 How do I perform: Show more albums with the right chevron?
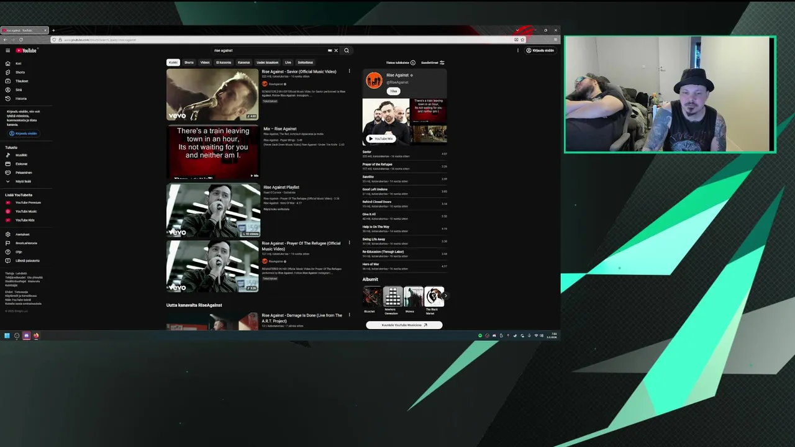445,296
